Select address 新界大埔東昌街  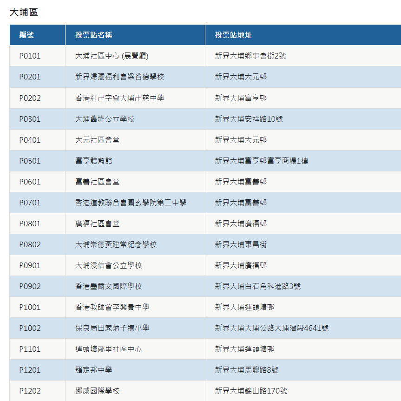[241, 244]
